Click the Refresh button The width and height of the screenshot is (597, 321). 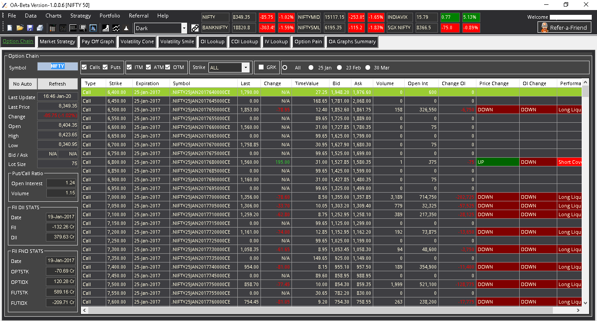click(57, 84)
